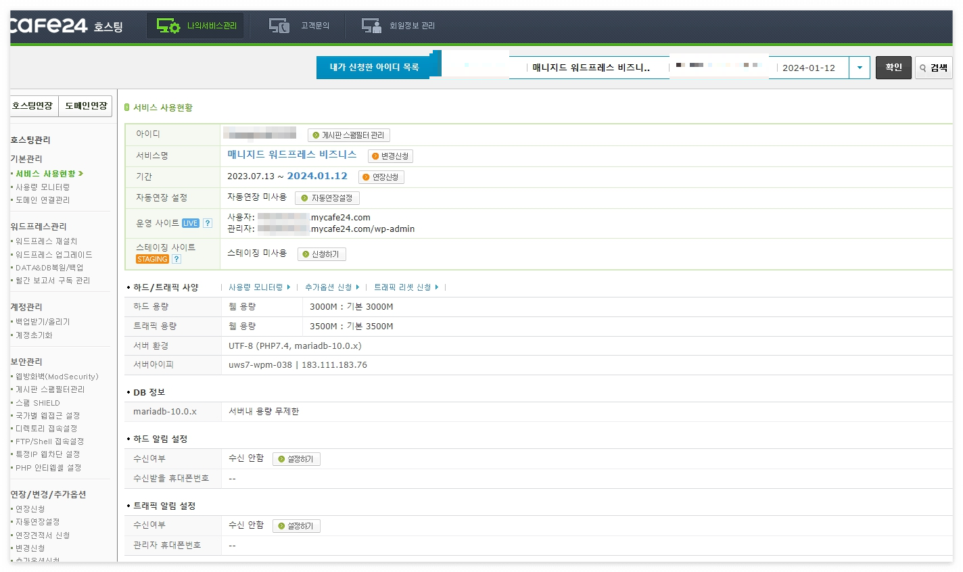Image resolution: width=963 pixels, height=572 pixels.
Task: Click 3000M : 기본 3000M disk value
Action: [352, 307]
